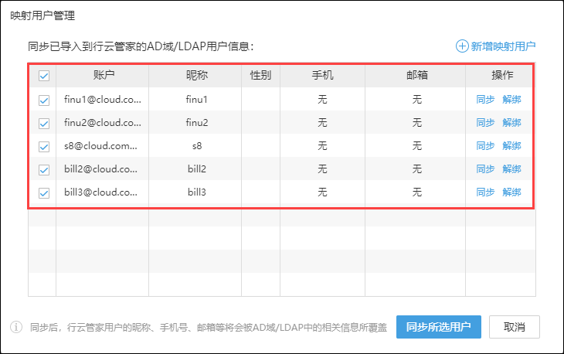Image resolution: width=564 pixels, height=354 pixels.
Task: Toggle checkbox for bill3@cloud.co... row
Action: click(x=44, y=192)
